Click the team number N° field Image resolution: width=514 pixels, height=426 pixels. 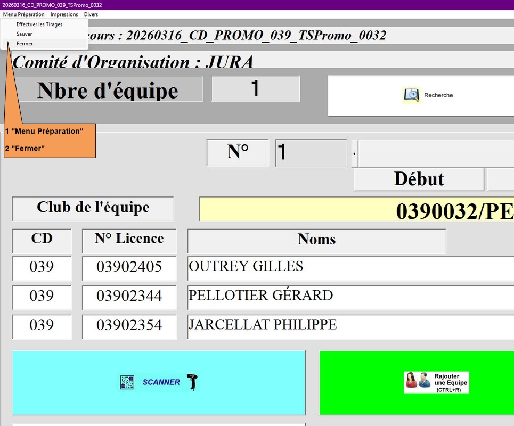click(x=311, y=153)
